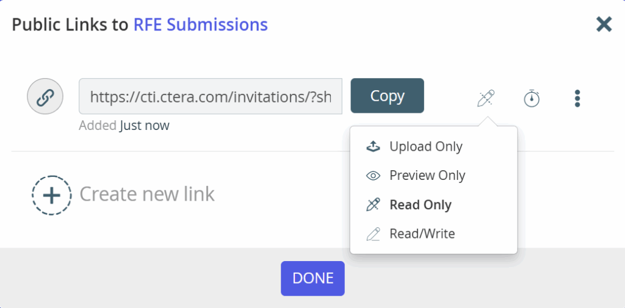Close the Public Links dialog
The height and width of the screenshot is (308, 625).
pos(604,24)
